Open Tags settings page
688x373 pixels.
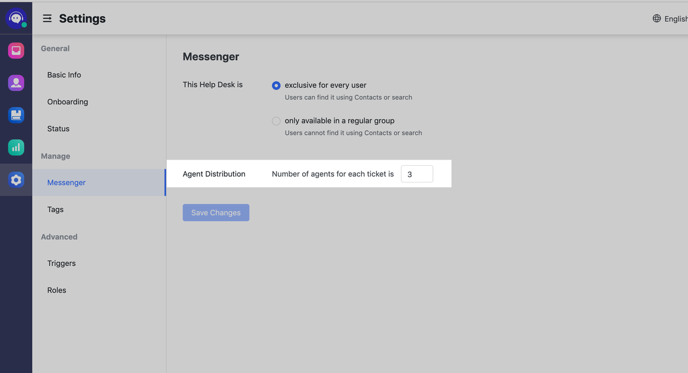point(56,209)
